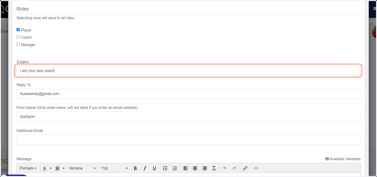Open the Verdana font family dropdown
Screen dimensions: 377x177
tap(82, 168)
